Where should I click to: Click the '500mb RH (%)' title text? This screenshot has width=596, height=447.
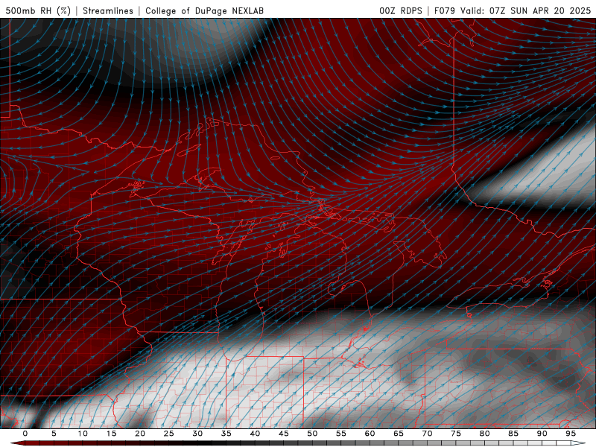(38, 11)
